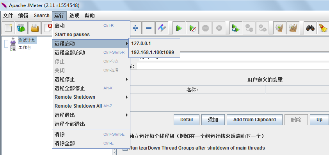This screenshot has width=329, height=155.
Task: Click the blue minus Collapse All icon
Action: 149,28
